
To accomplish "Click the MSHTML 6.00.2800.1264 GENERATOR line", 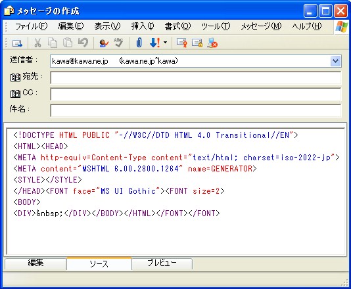I will point(135,169).
